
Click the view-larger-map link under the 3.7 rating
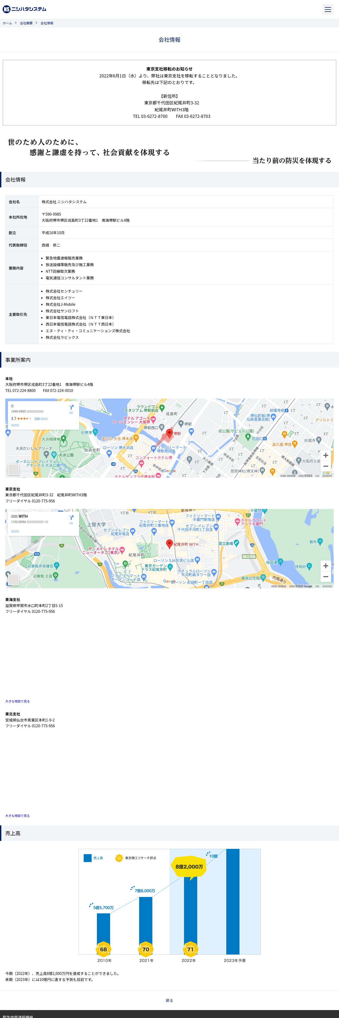tap(15, 425)
